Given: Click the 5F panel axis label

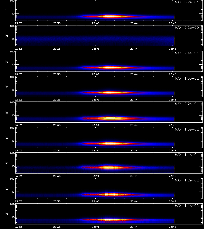Looking at the screenshot, I should click(7, 112).
